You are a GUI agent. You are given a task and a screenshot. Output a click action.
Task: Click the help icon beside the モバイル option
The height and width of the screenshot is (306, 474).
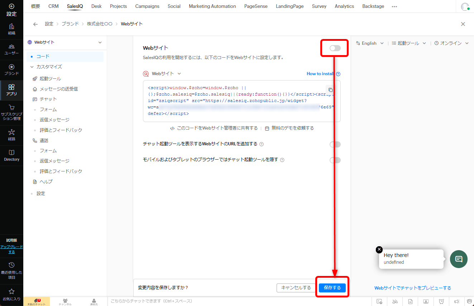[282, 160]
